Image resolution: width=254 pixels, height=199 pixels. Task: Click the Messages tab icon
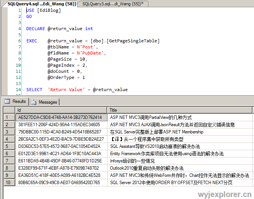(x=34, y=102)
